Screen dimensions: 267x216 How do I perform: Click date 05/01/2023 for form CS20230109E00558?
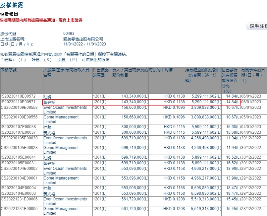click(x=251, y=108)
